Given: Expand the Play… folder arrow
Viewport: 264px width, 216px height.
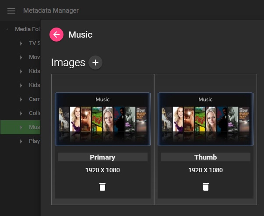Looking at the screenshot, I should (x=21, y=141).
